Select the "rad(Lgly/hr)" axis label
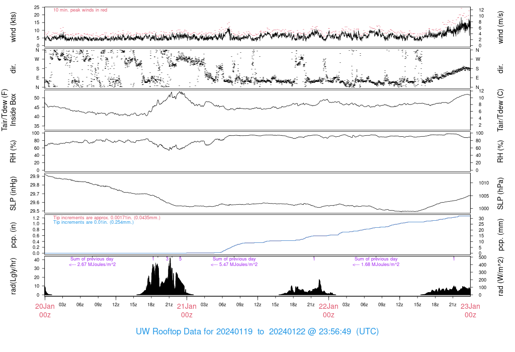The image size is (515, 352). 13,276
